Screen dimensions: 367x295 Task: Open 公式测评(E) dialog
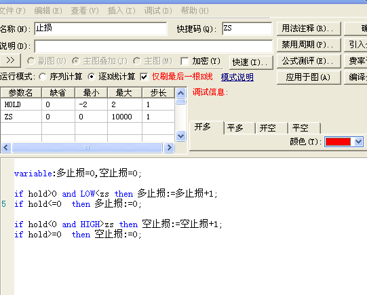point(309,61)
